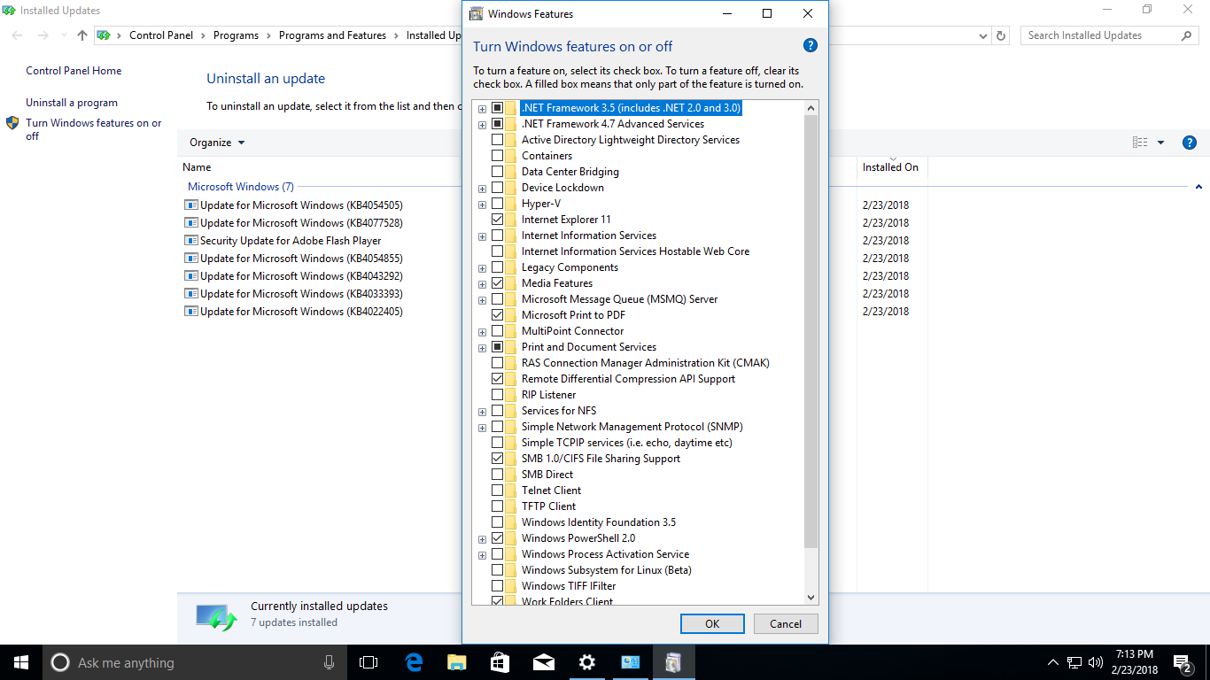Click the volume speaker tray icon
This screenshot has height=680, width=1210.
click(x=1096, y=662)
